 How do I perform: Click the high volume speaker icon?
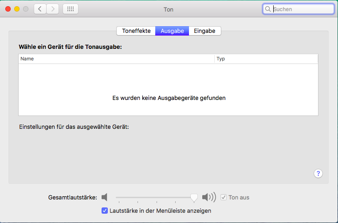208,197
